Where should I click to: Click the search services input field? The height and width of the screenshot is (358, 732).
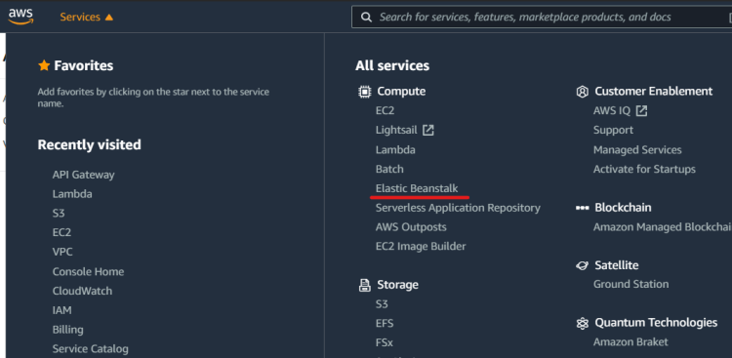542,18
